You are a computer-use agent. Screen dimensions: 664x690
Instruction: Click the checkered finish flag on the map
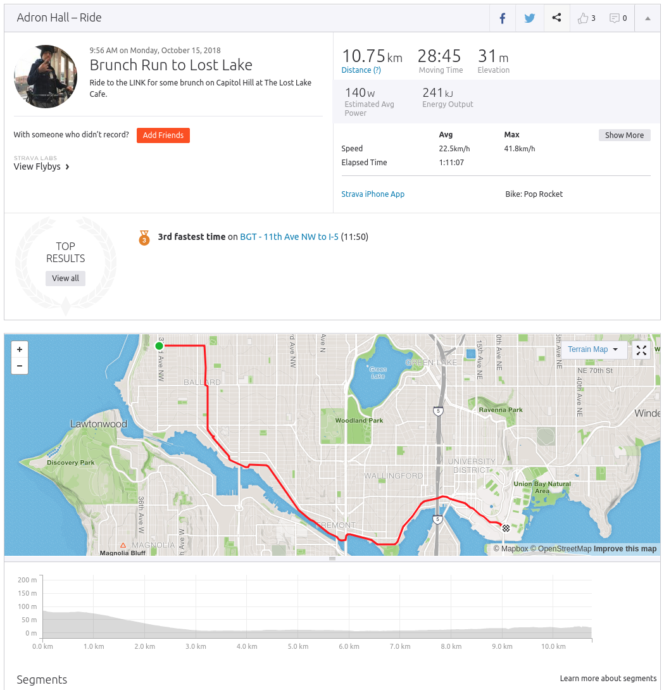pos(506,528)
